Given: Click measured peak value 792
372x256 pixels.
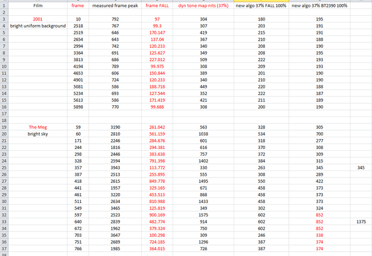Looking at the screenshot, I should (x=115, y=19).
